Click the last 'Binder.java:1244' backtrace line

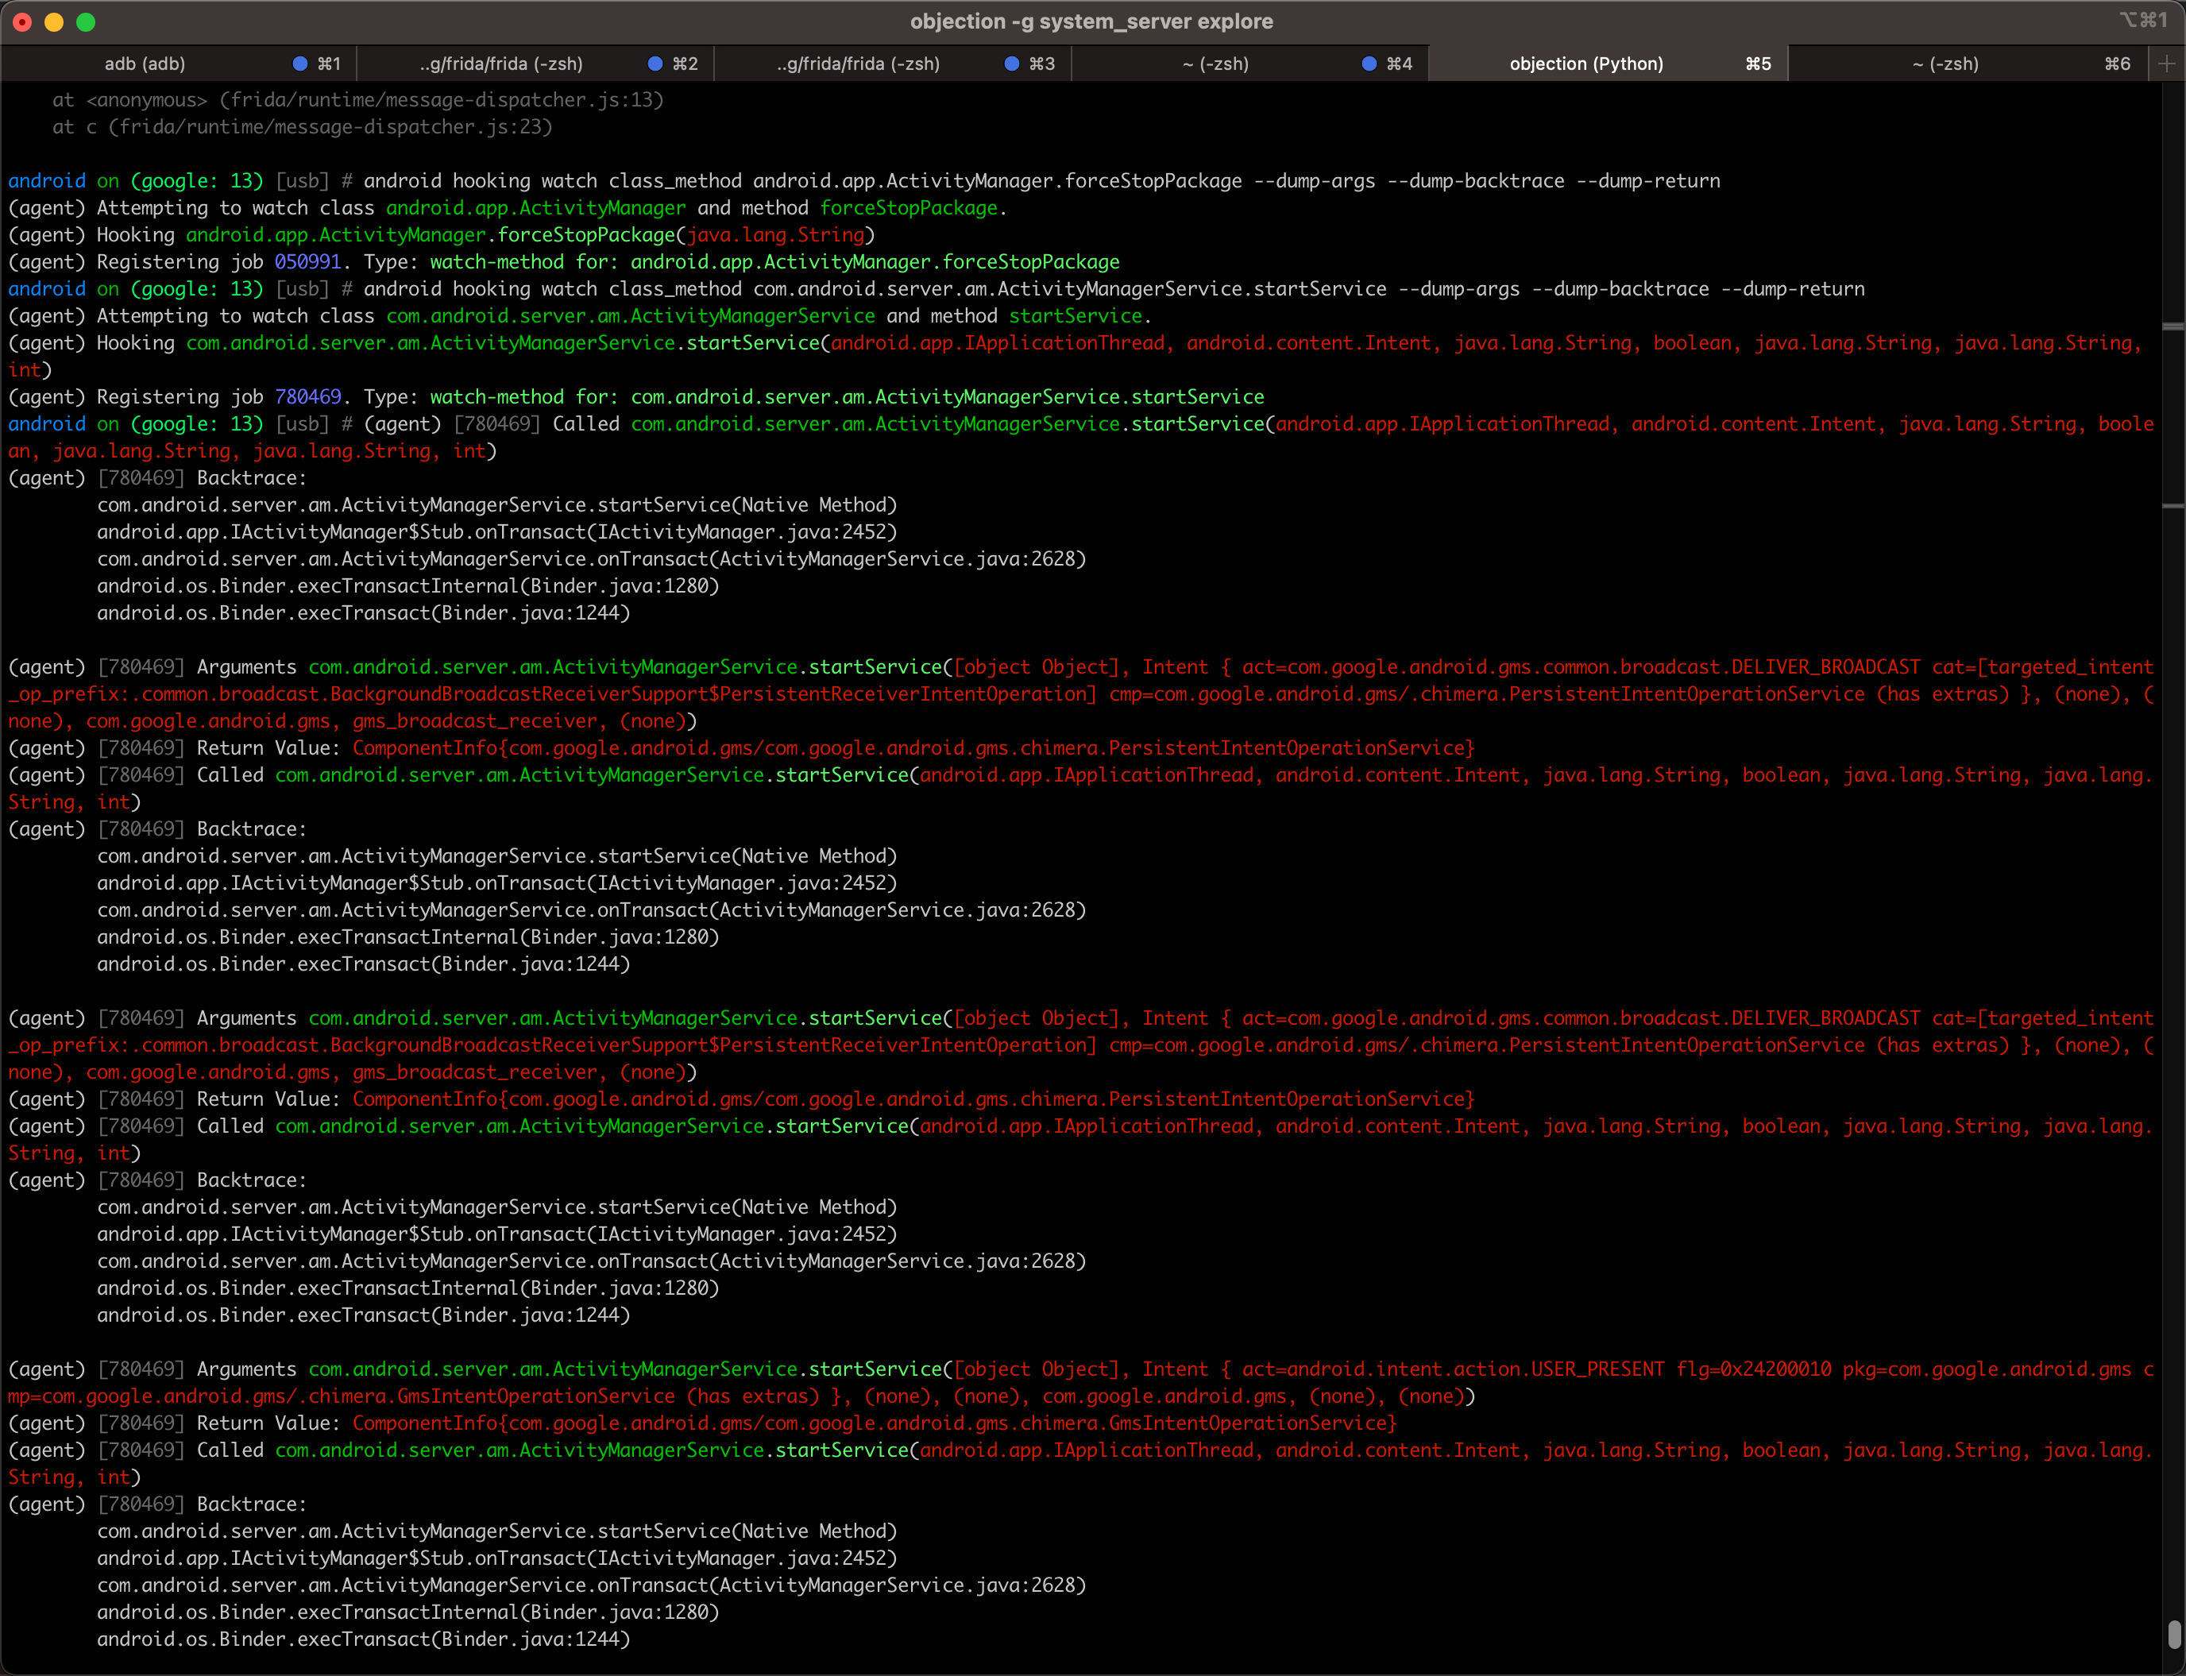[363, 1640]
